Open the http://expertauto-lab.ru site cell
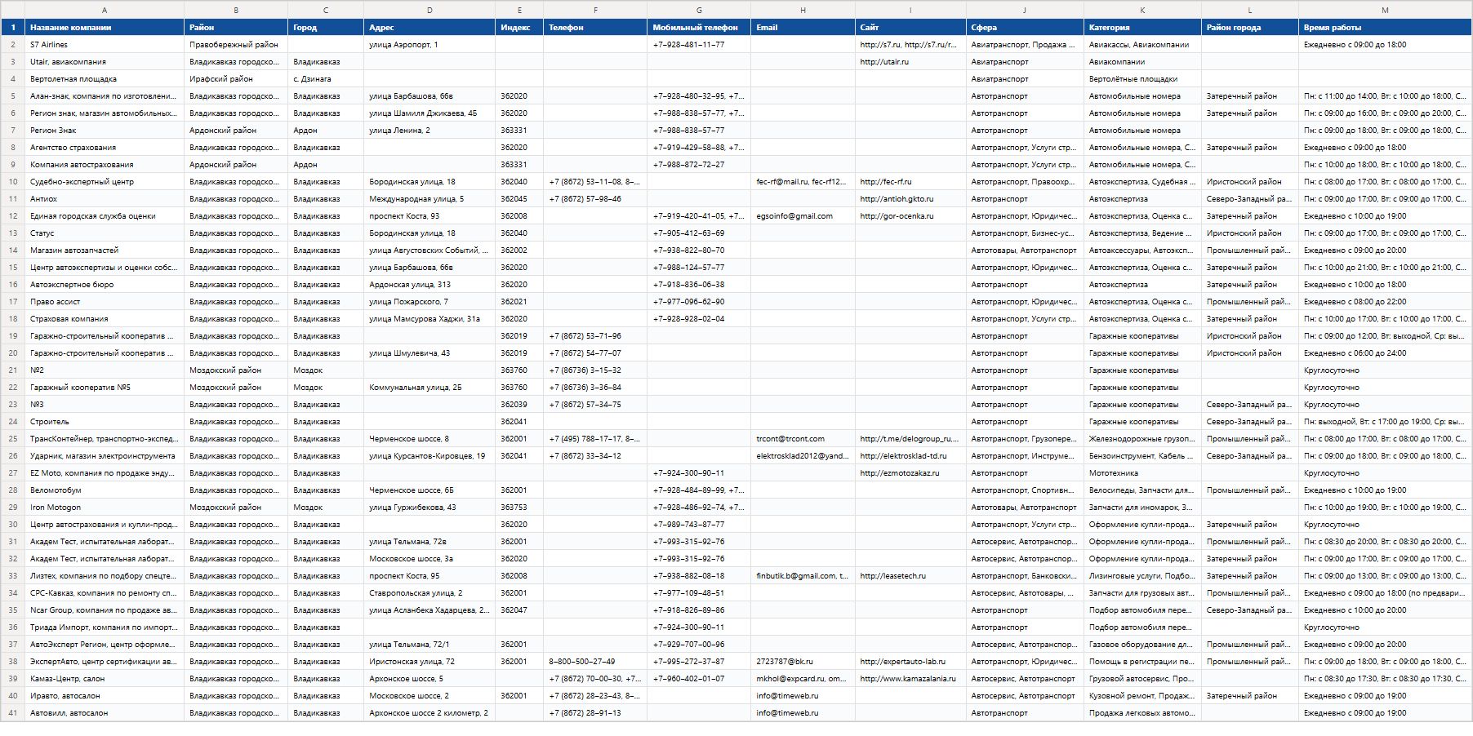The height and width of the screenshot is (736, 1473). [x=910, y=662]
